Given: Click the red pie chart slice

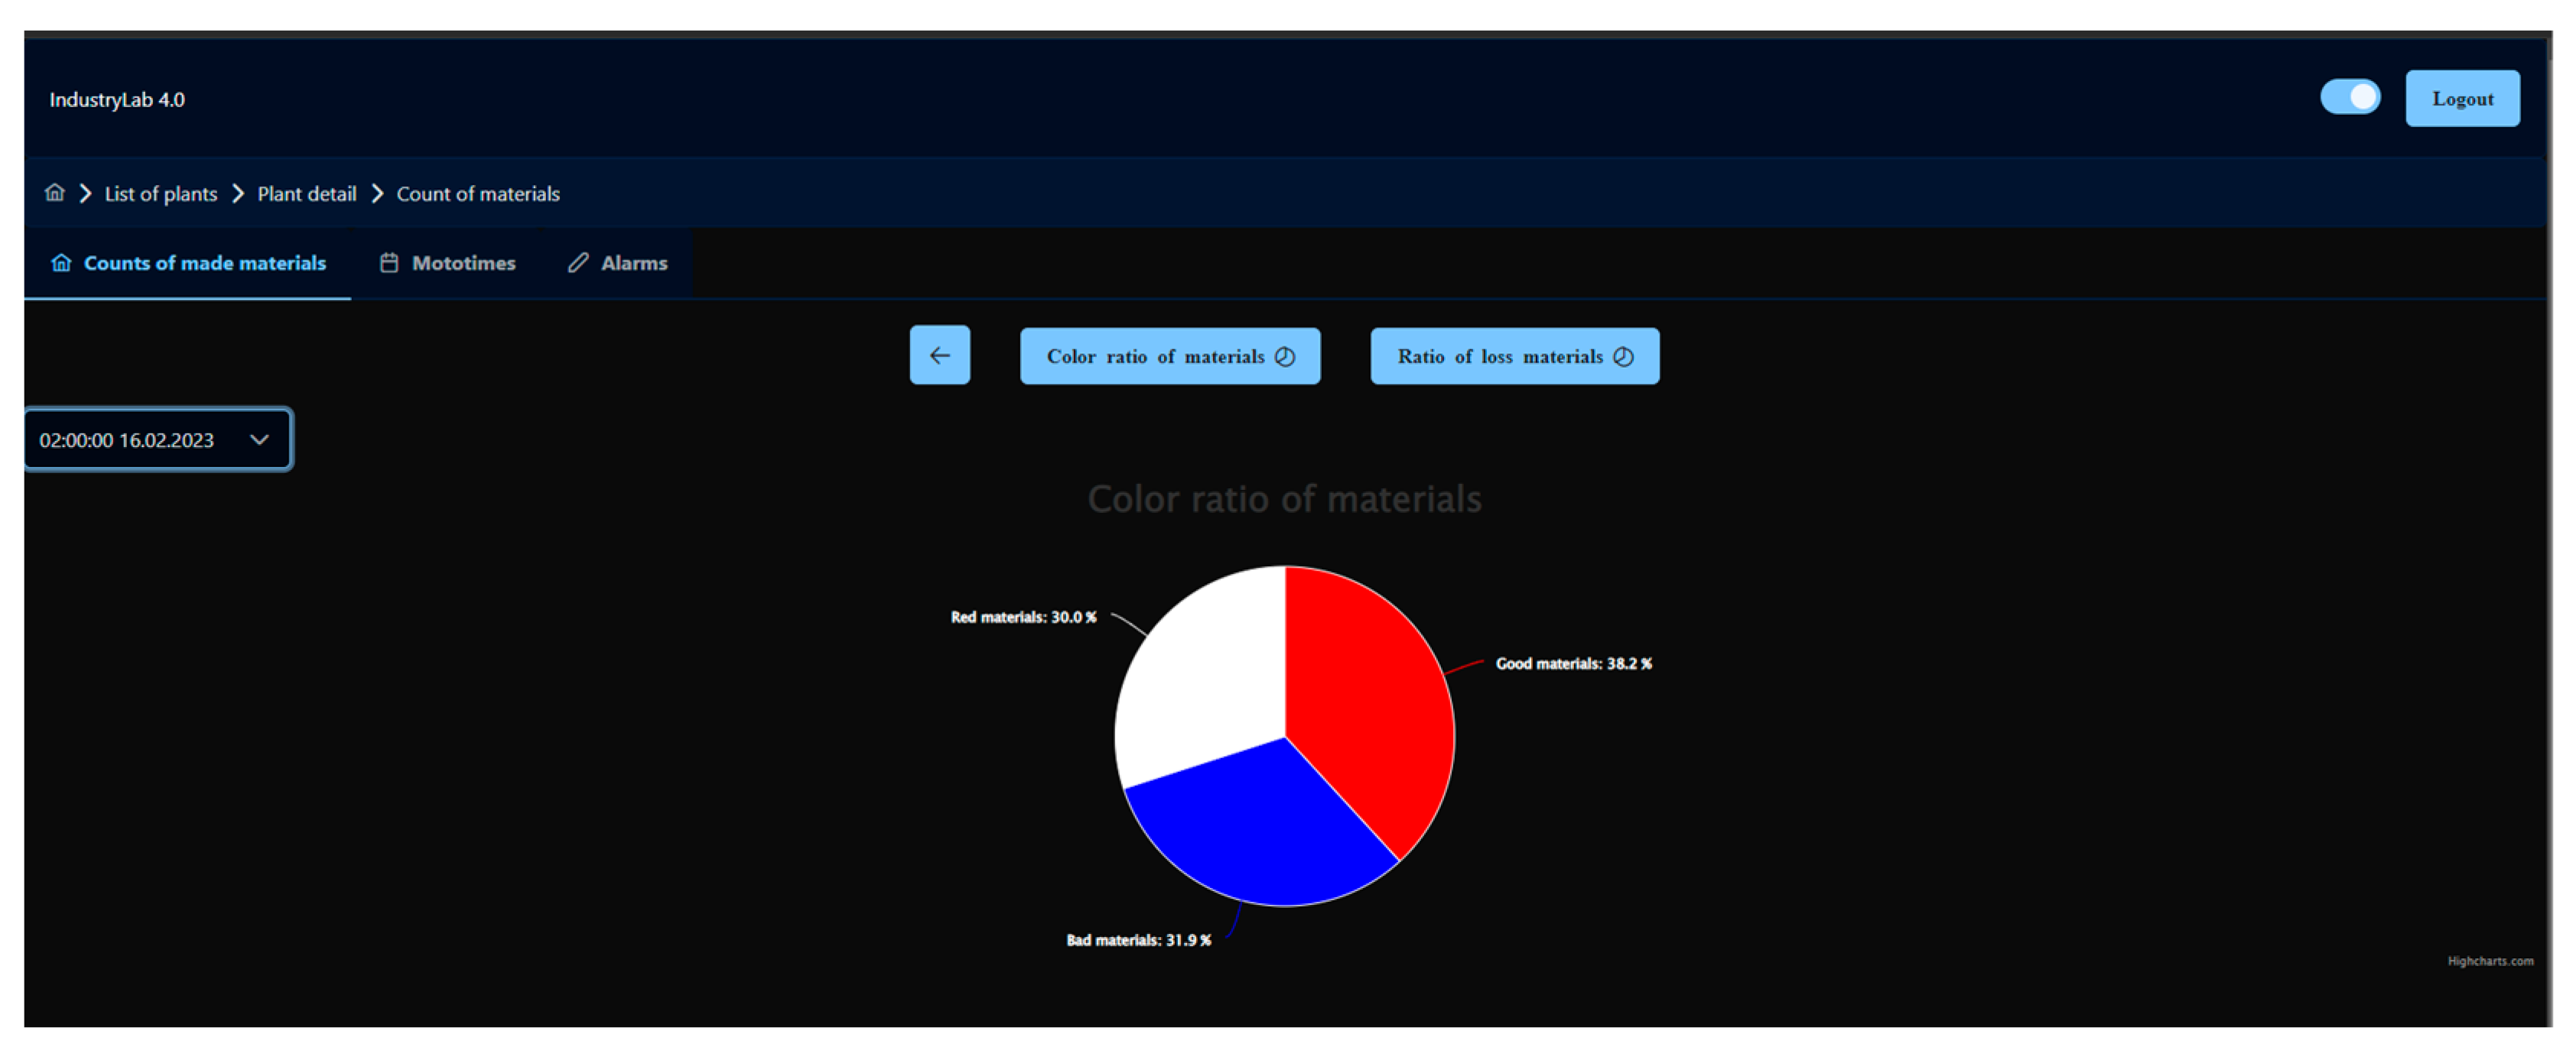Looking at the screenshot, I should pos(1370,699).
